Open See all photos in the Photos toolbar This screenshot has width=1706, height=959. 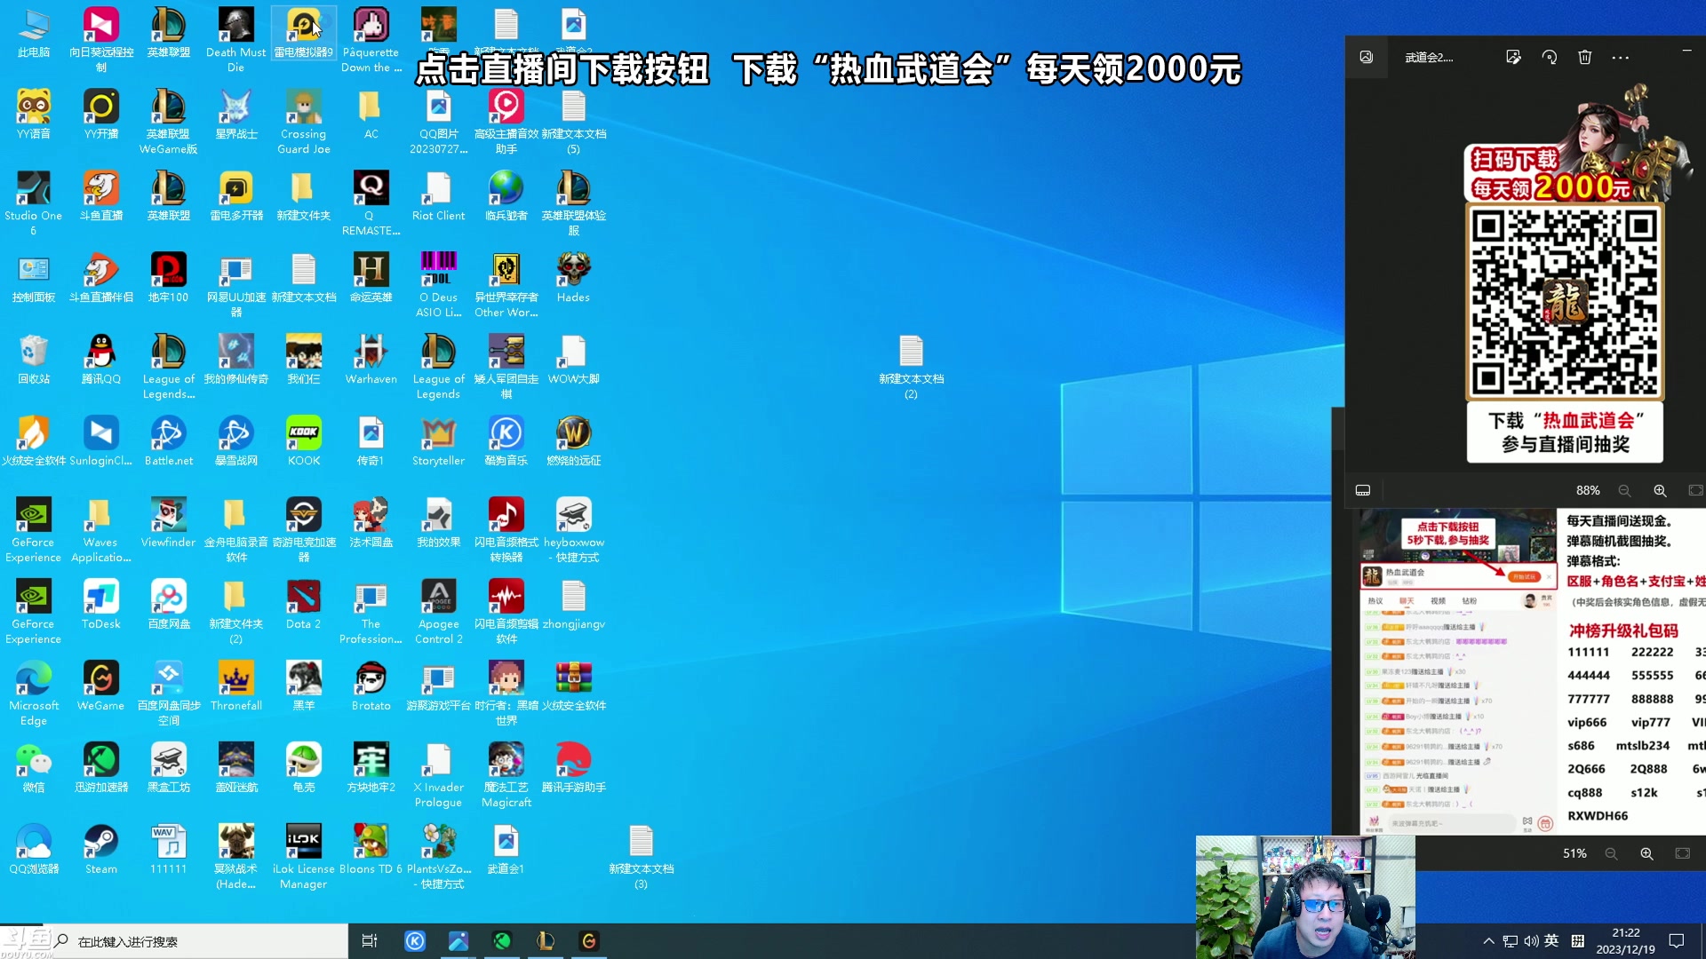click(1366, 57)
